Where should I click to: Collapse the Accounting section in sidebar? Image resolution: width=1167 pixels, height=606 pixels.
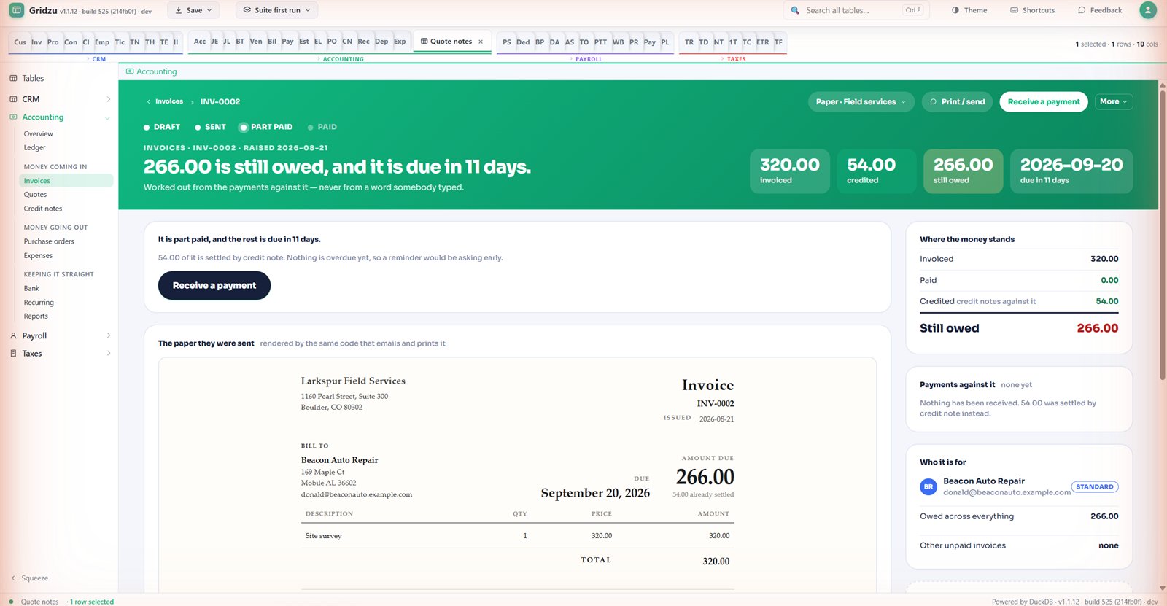tap(108, 118)
